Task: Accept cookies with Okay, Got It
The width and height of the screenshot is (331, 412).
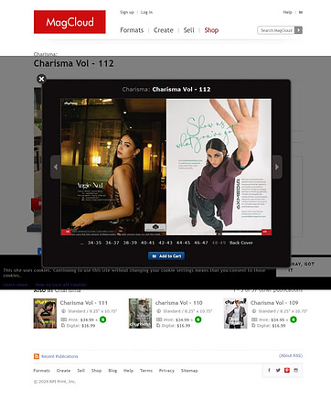Action: point(304,267)
